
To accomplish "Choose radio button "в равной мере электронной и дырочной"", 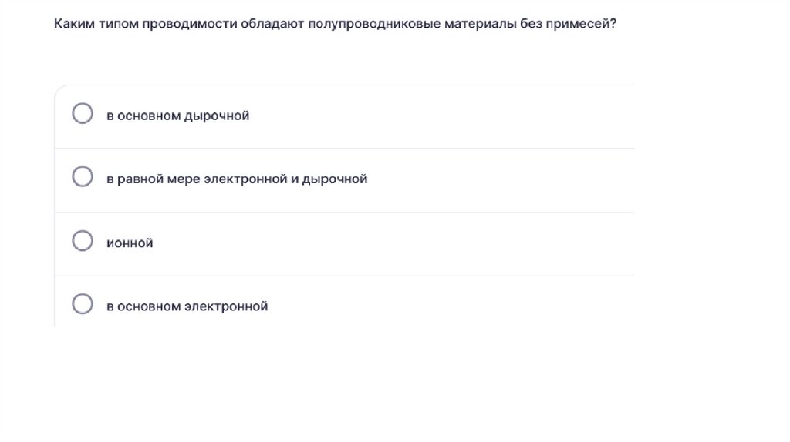I will [x=83, y=178].
